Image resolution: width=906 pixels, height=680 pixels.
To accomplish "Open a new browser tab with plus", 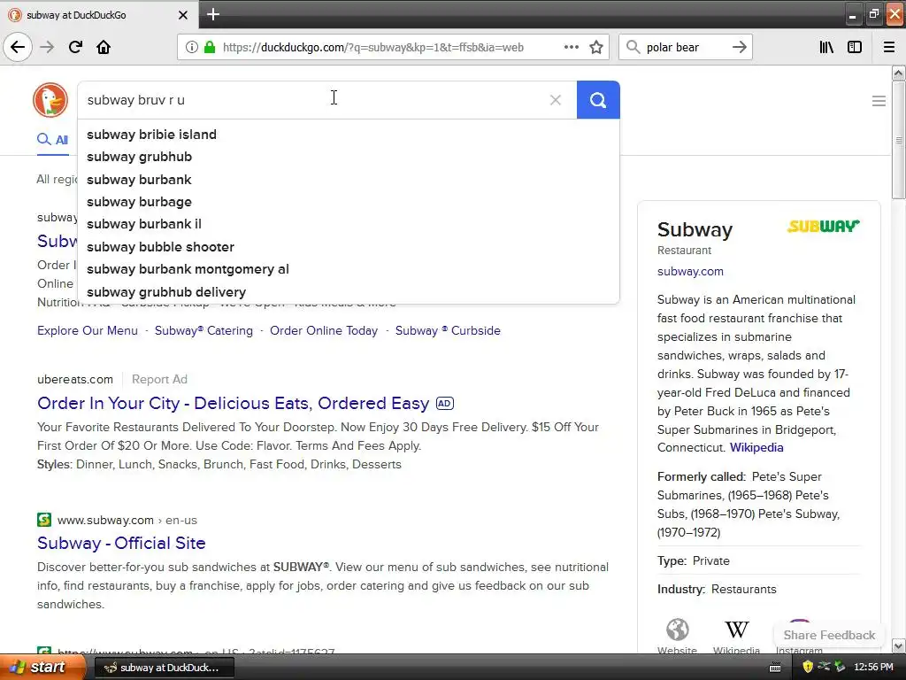I will click(x=213, y=14).
